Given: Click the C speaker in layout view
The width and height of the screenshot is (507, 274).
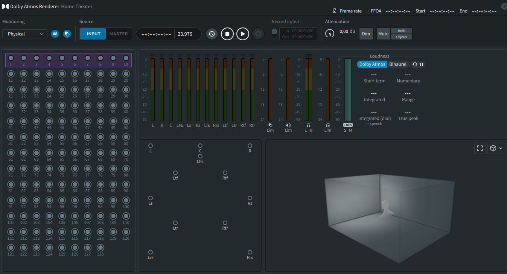Looking at the screenshot, I should (200, 146).
